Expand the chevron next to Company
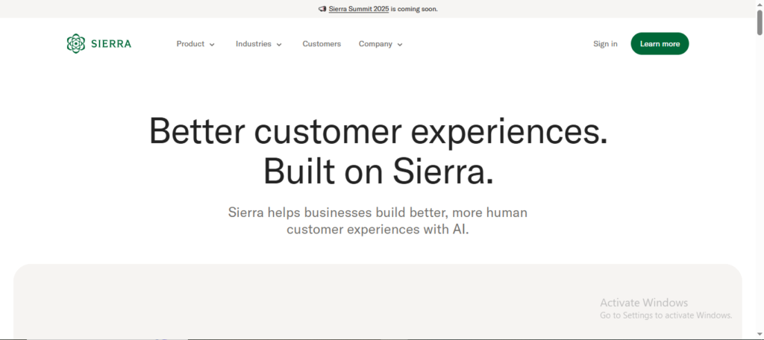 [400, 45]
